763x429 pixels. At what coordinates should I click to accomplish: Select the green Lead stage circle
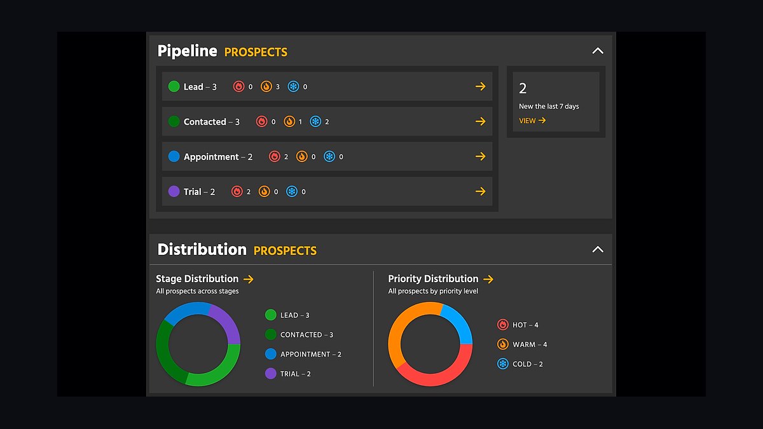pos(174,86)
